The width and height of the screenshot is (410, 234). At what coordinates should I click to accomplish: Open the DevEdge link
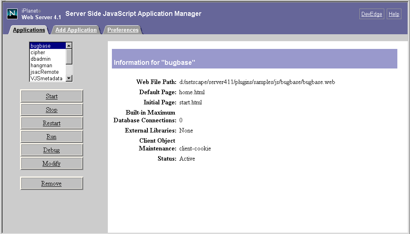(372, 14)
